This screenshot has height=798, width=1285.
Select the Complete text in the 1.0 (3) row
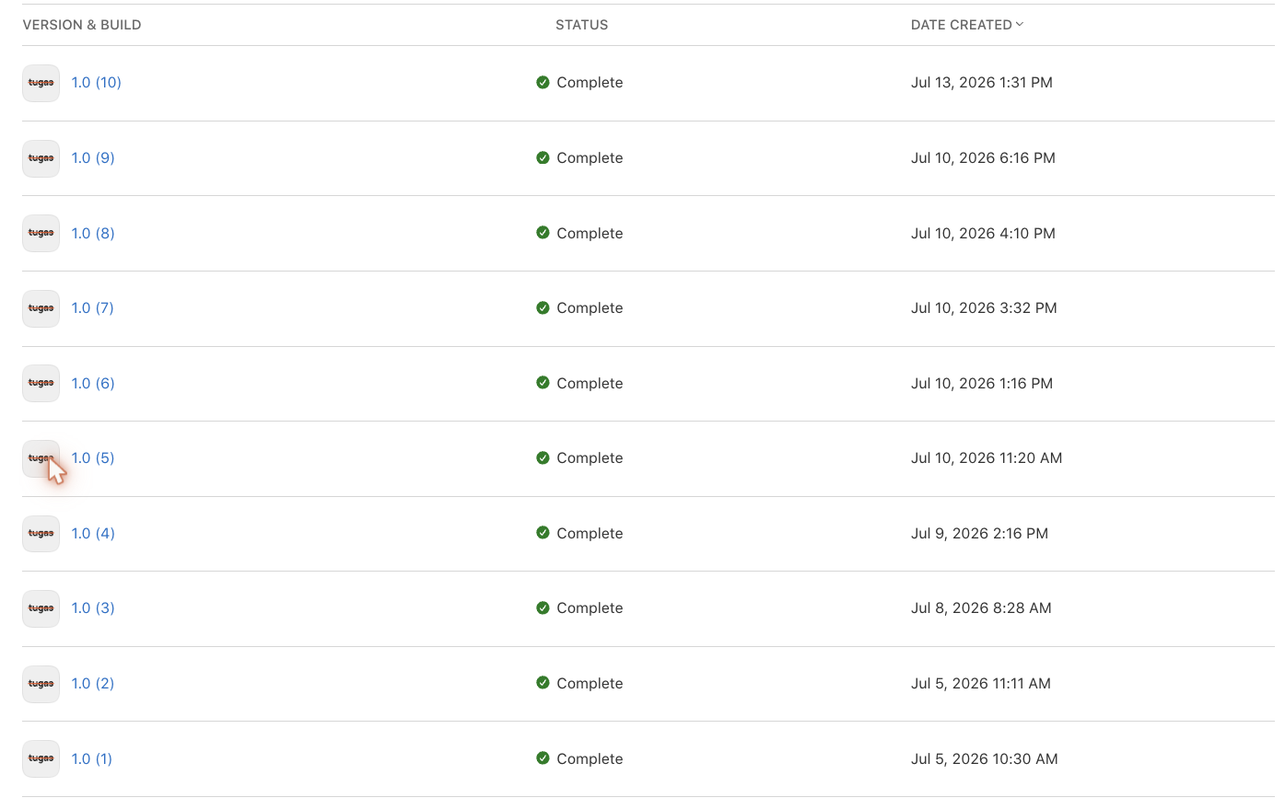click(x=590, y=608)
